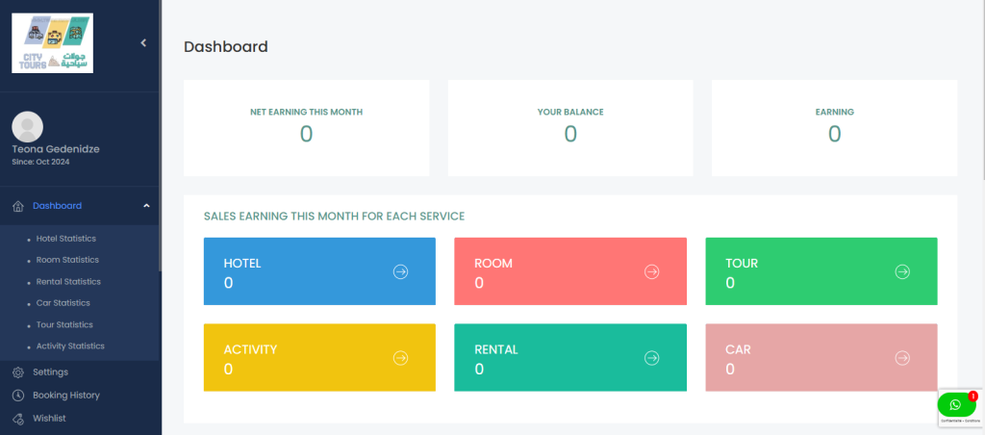Screen dimensions: 985x435
Task: Click the arrow icon on Tour card
Action: pyautogui.click(x=902, y=271)
